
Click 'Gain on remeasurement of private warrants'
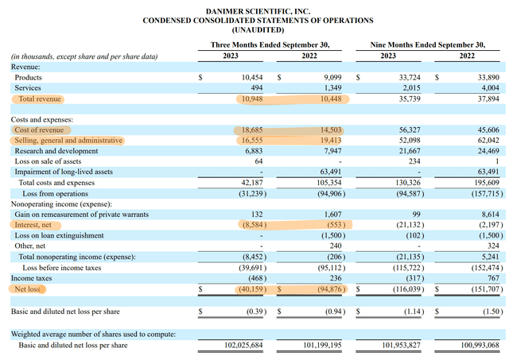81,215
